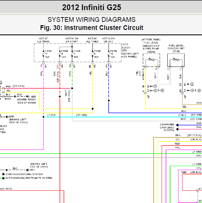
Task: Click "STARTING/CHARGING SYSTEM" reference
Action: click(24, 174)
